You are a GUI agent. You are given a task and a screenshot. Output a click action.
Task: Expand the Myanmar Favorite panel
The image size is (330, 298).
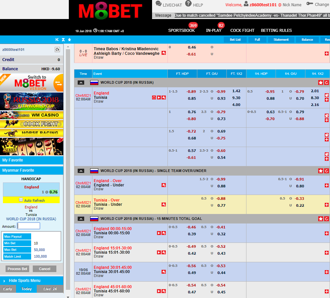[x=31, y=170]
